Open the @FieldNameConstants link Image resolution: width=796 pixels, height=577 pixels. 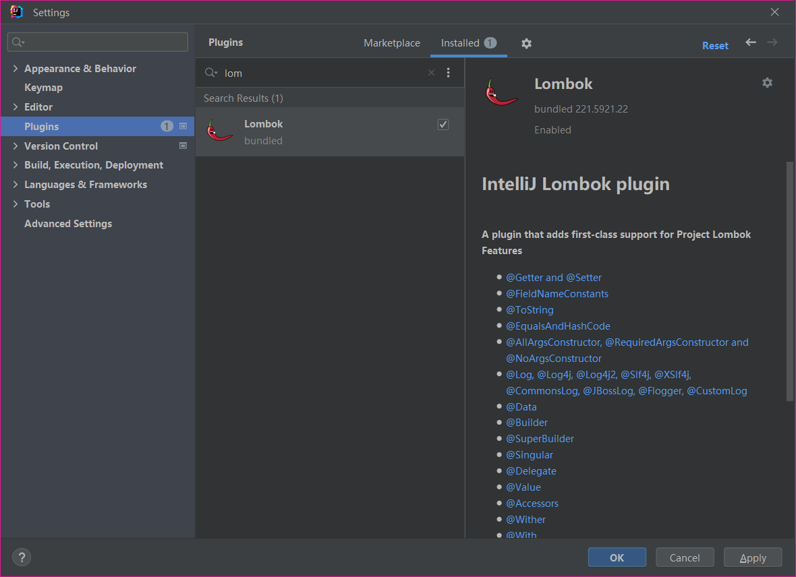(557, 294)
